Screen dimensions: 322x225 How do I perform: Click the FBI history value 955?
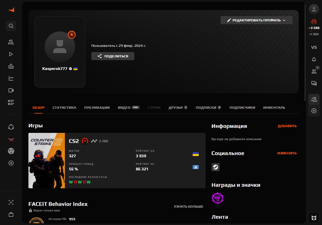(72, 219)
